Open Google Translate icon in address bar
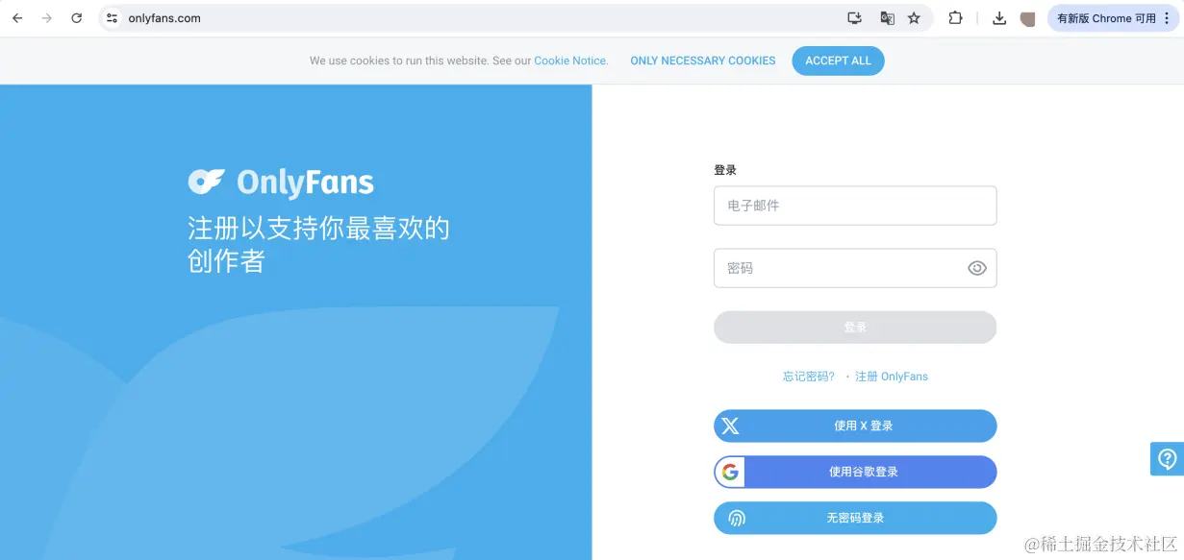The height and width of the screenshot is (560, 1184). tap(886, 17)
